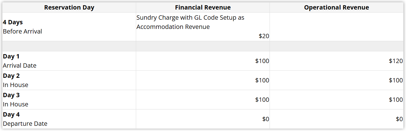Click Day 3 operational revenue $100
Image resolution: width=406 pixels, height=131 pixels.
[x=396, y=100]
